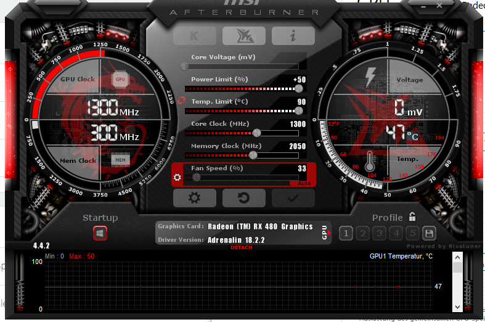Click the monitor graph scrollbar thumb
Viewport: 485px width, 322px height.
457,268
